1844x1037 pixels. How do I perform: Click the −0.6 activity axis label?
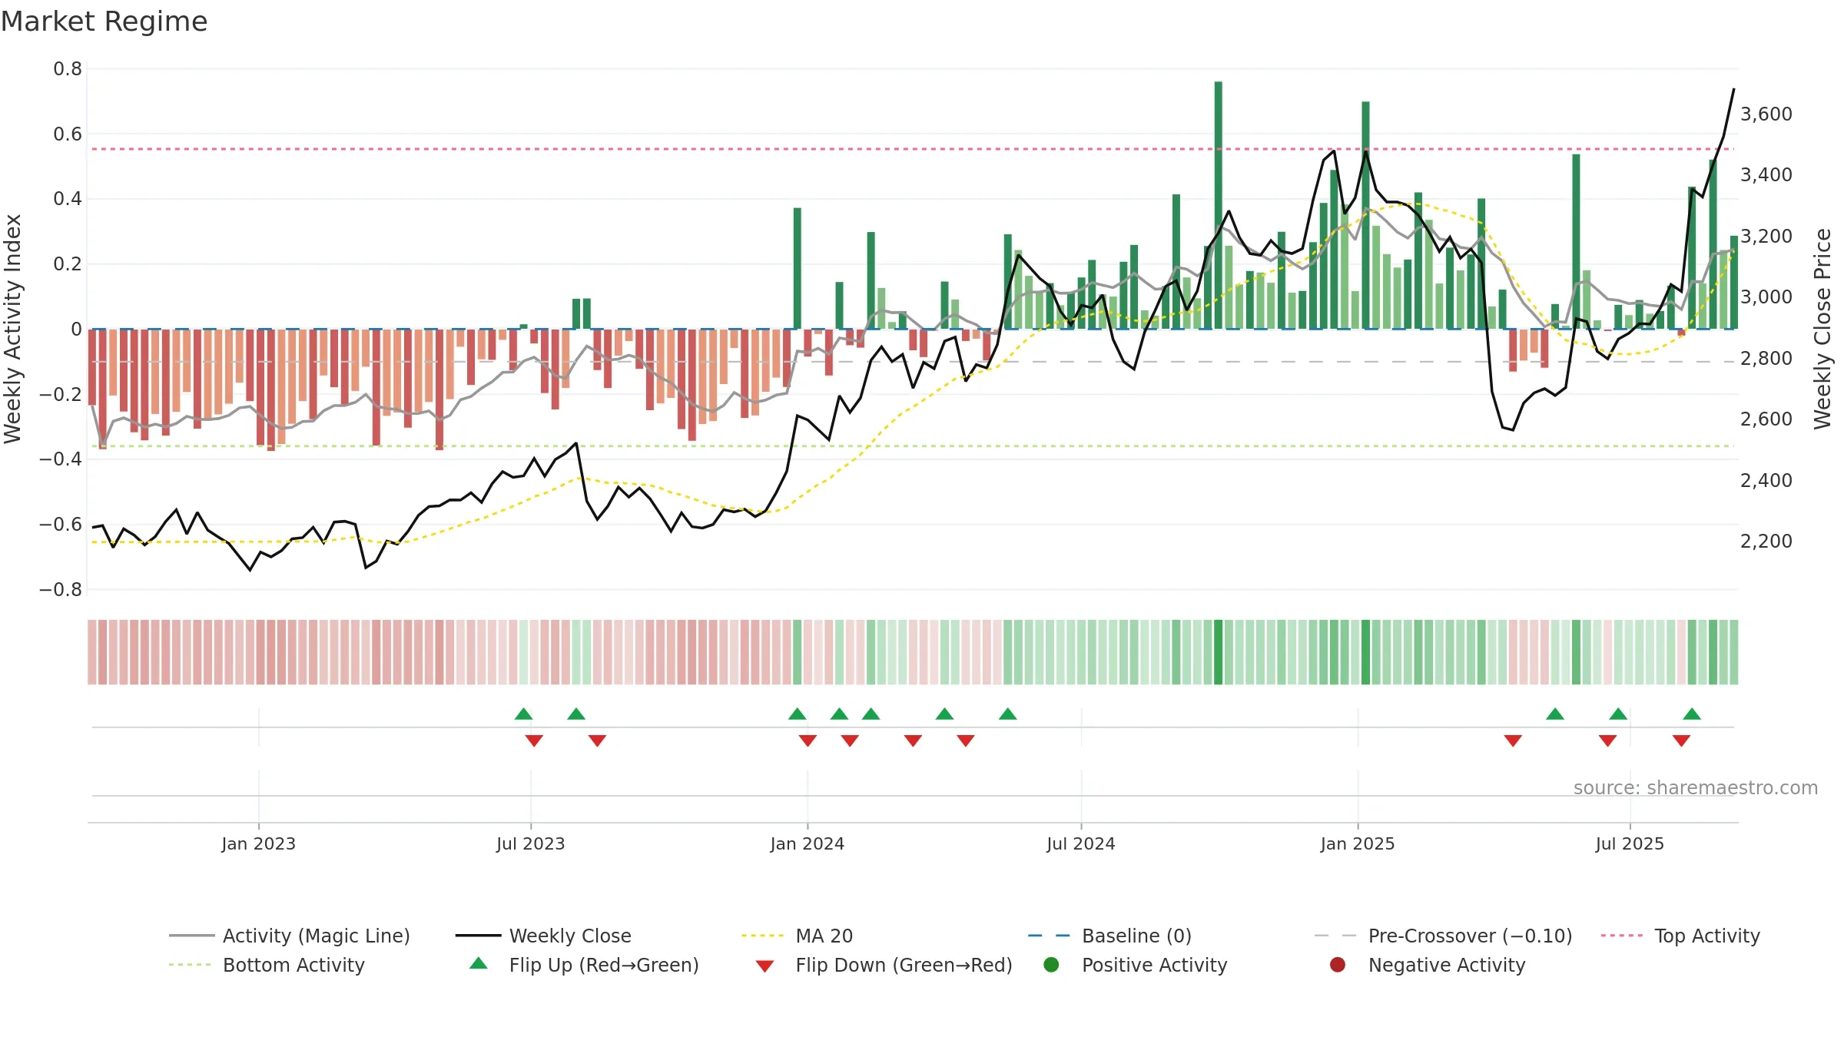pos(60,525)
